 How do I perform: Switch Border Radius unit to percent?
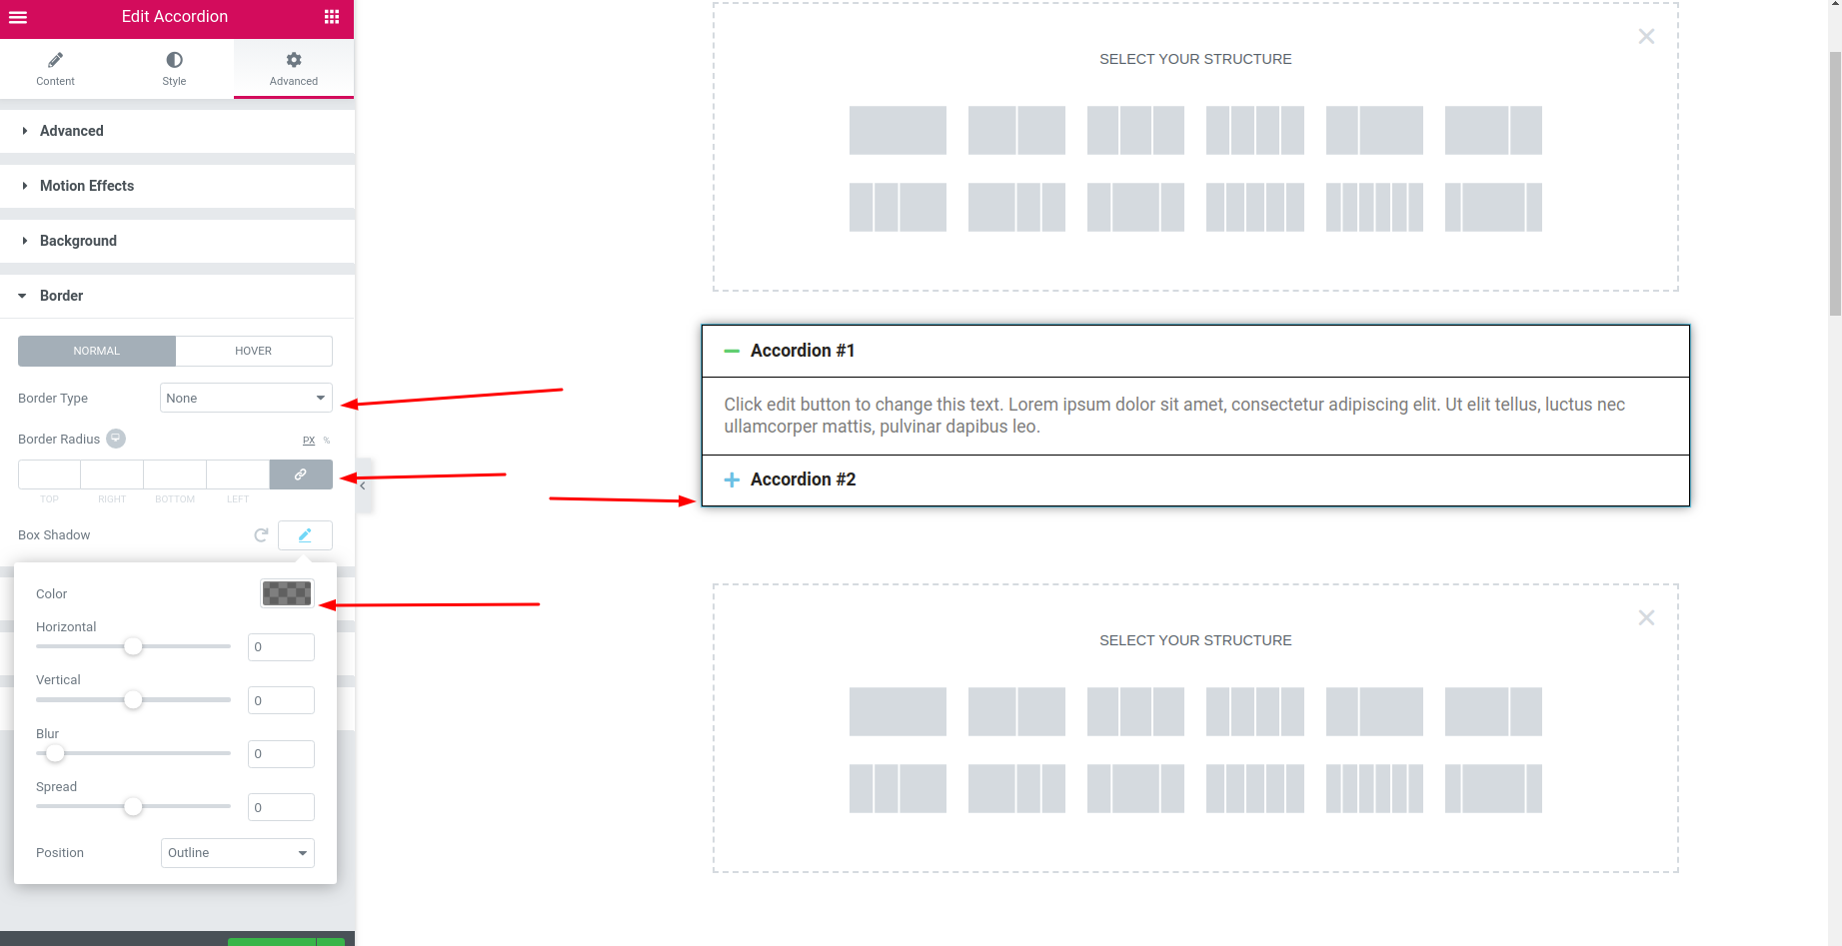click(327, 441)
